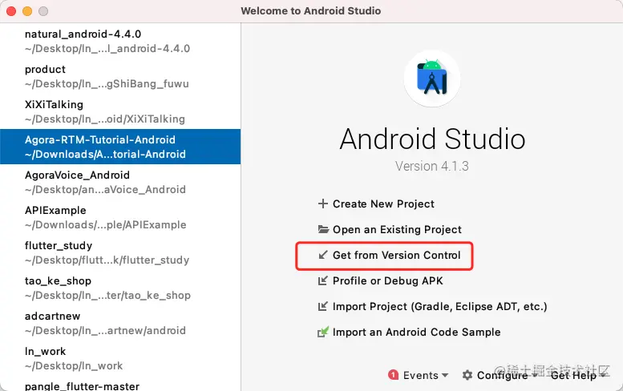
Task: Click the green-arrow icon beside Import an Android Code Sample
Action: (323, 332)
